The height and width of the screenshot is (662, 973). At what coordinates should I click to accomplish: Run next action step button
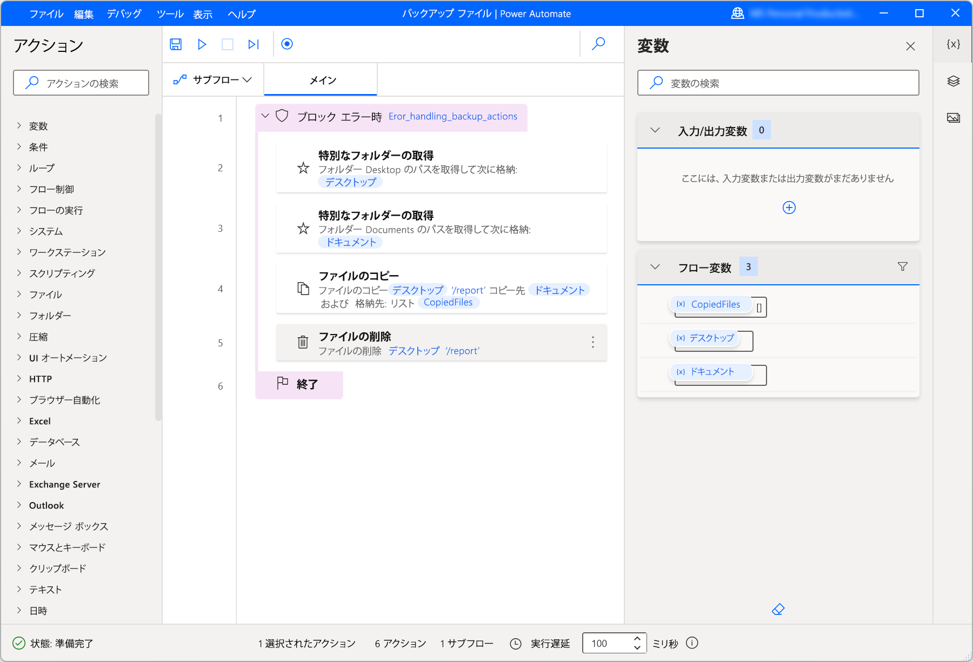254,44
